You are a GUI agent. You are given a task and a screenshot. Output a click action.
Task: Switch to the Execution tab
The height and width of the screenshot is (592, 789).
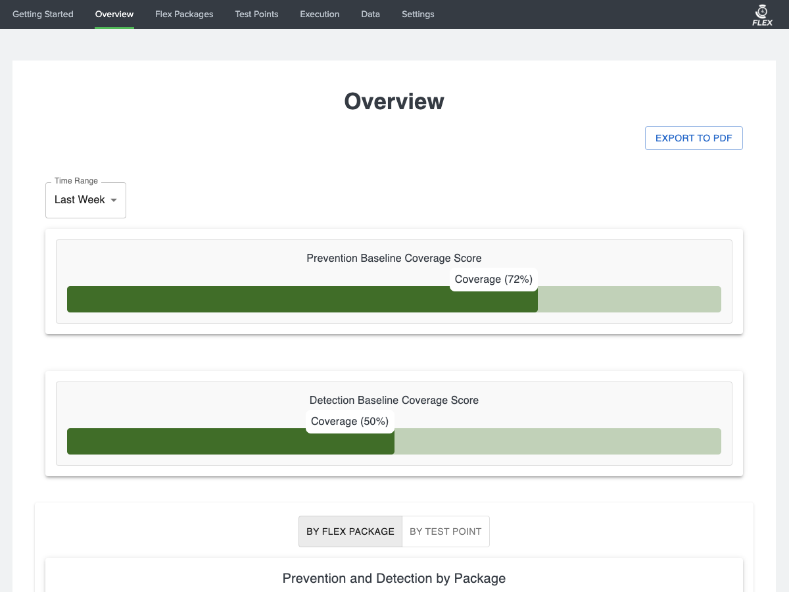(320, 14)
